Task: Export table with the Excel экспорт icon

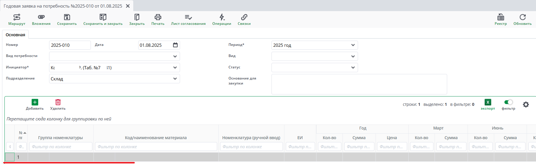Action: point(488,102)
